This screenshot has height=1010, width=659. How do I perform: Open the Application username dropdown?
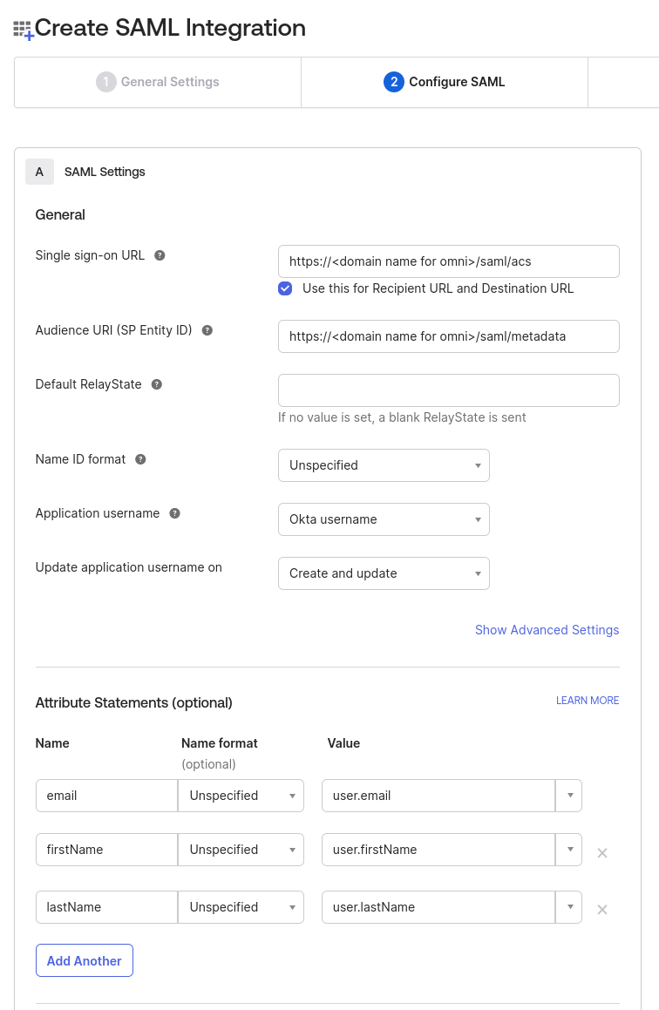pos(384,519)
